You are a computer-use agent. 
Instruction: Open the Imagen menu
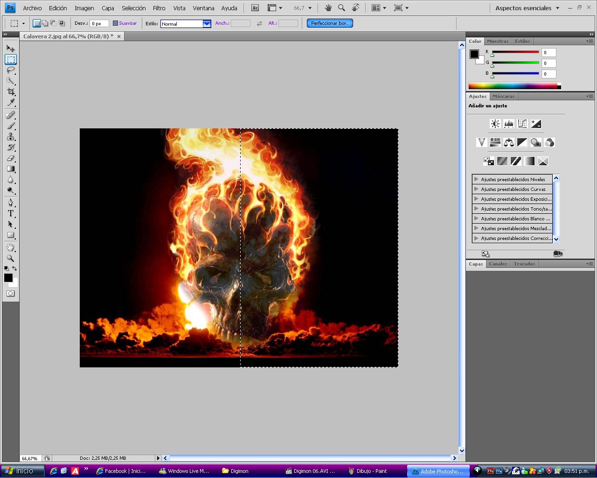(x=84, y=8)
